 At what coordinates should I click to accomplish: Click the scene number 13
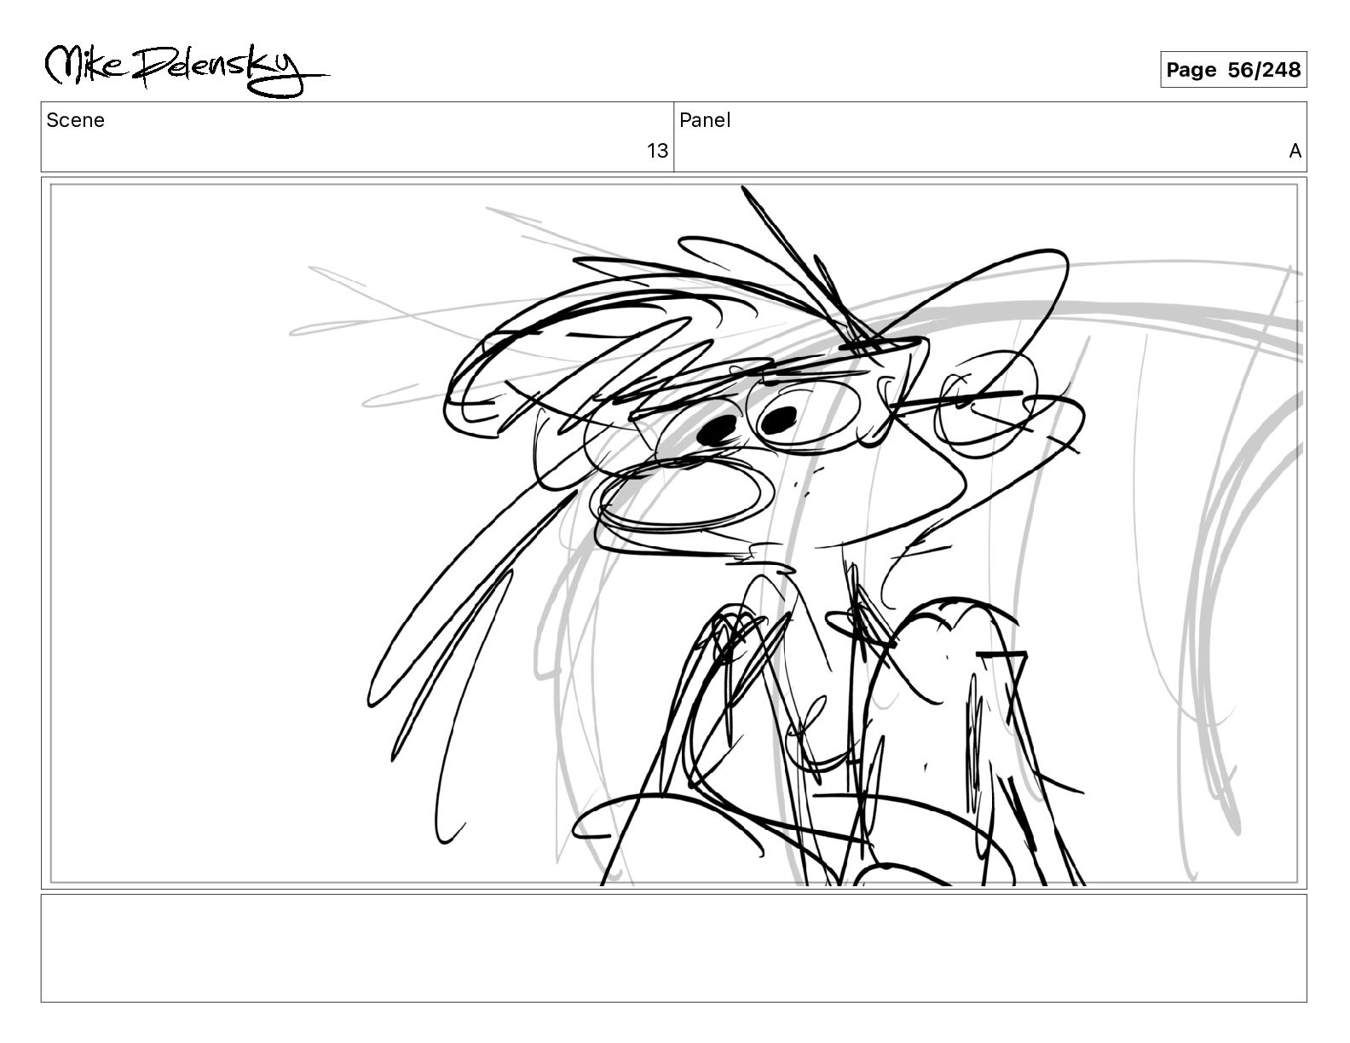click(x=657, y=151)
